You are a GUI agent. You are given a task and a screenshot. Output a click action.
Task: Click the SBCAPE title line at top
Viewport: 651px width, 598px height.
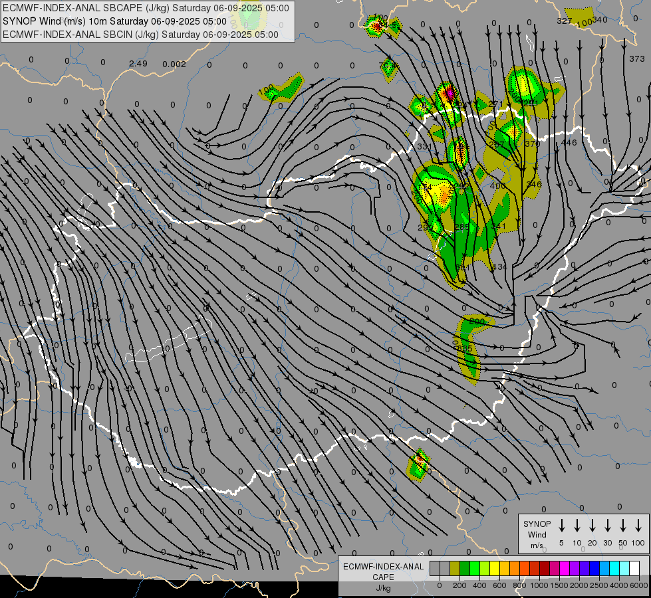pyautogui.click(x=146, y=8)
